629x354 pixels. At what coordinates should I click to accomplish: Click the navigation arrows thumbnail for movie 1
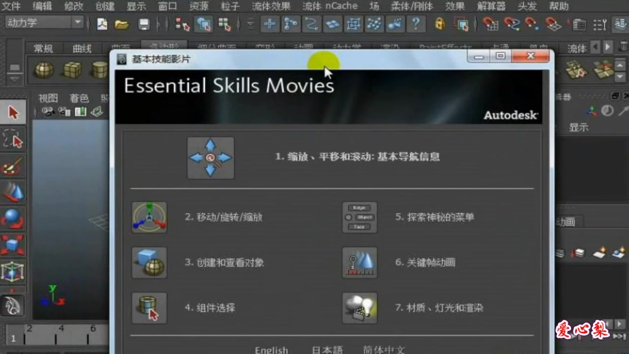pyautogui.click(x=210, y=158)
